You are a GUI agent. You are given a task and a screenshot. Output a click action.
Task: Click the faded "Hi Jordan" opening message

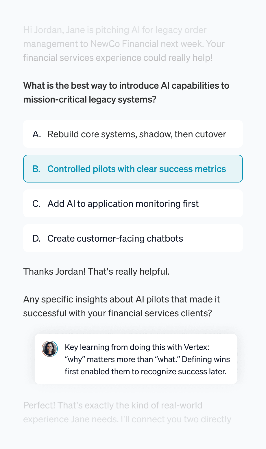click(124, 44)
